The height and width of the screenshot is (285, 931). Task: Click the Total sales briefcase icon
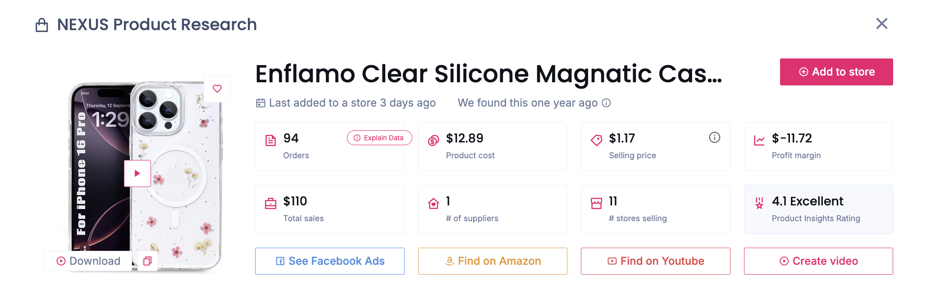[x=270, y=204]
